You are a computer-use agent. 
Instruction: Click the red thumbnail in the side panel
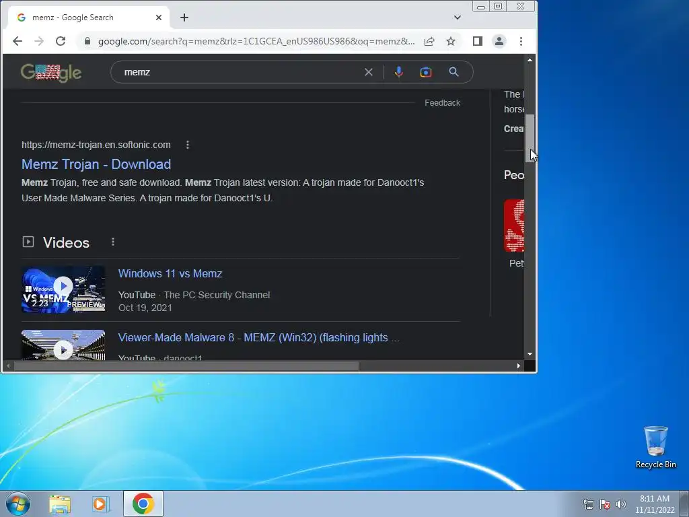514,226
